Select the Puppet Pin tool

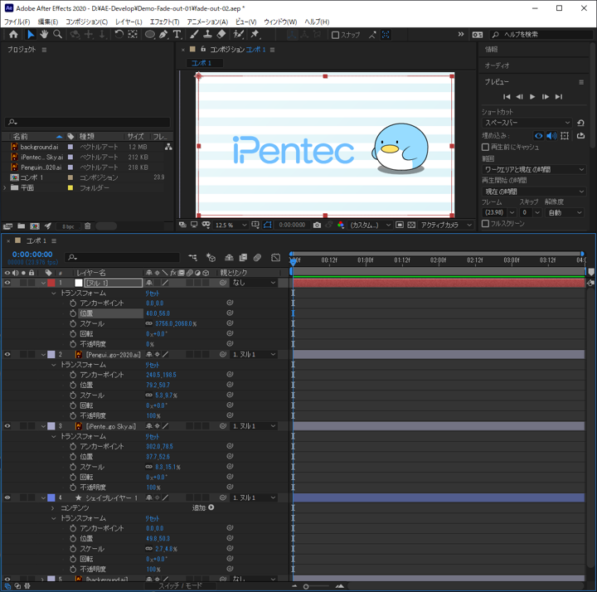tap(255, 34)
